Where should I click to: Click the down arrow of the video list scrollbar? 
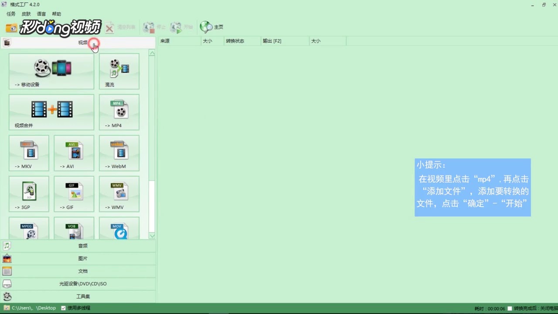152,236
